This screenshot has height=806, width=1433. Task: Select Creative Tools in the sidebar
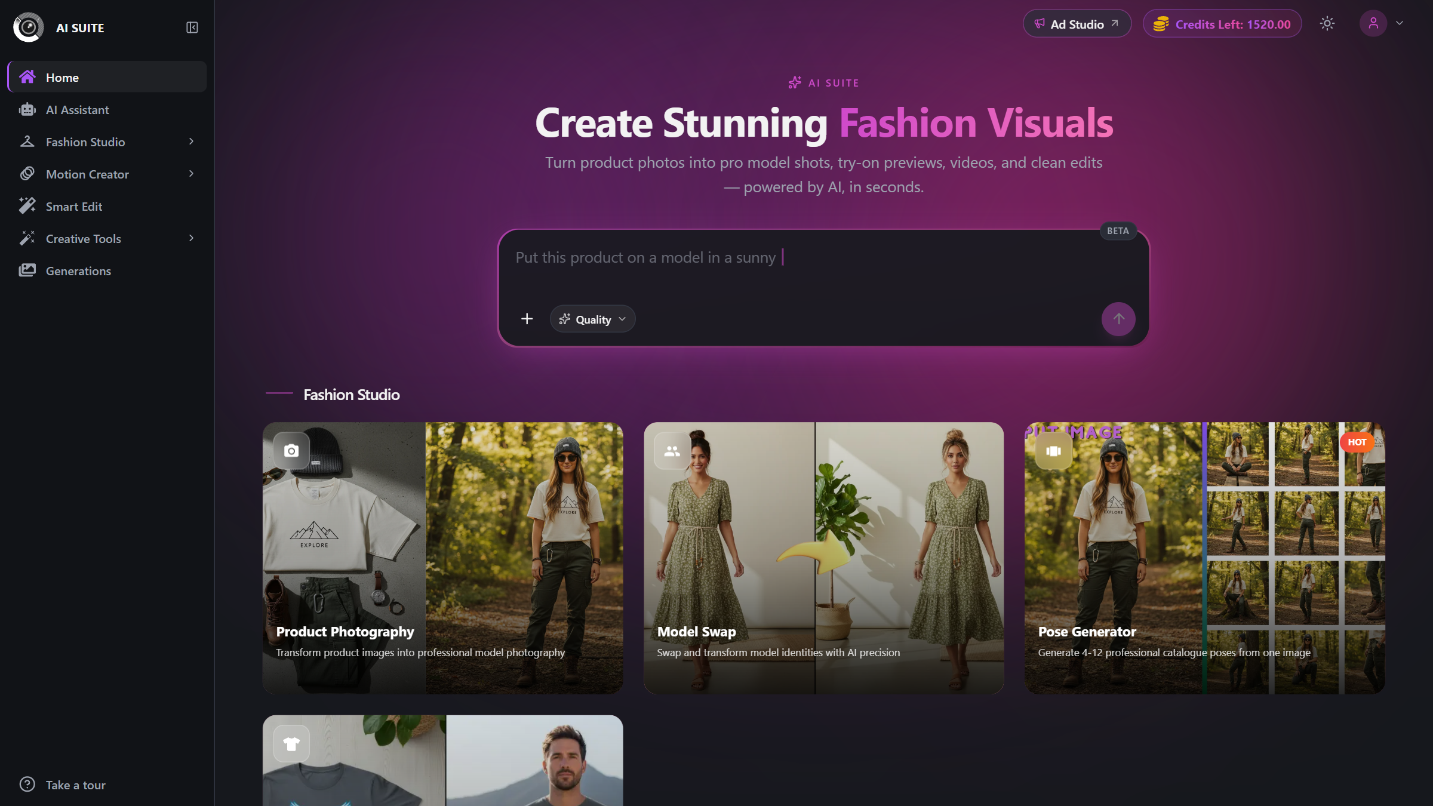pyautogui.click(x=107, y=238)
